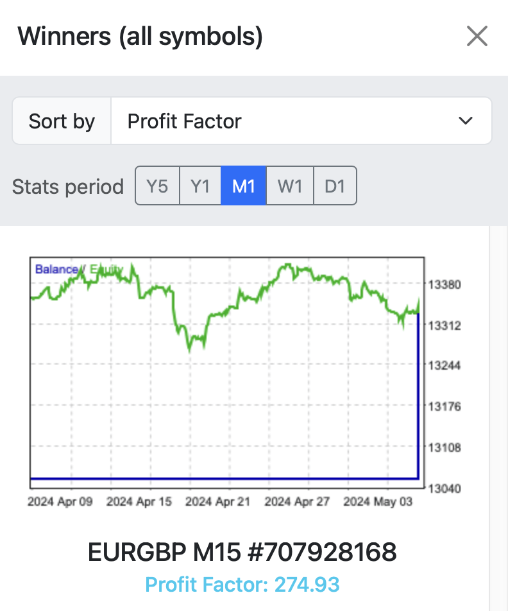Click the blue Balance legend label
This screenshot has height=611, width=508.
pyautogui.click(x=56, y=270)
